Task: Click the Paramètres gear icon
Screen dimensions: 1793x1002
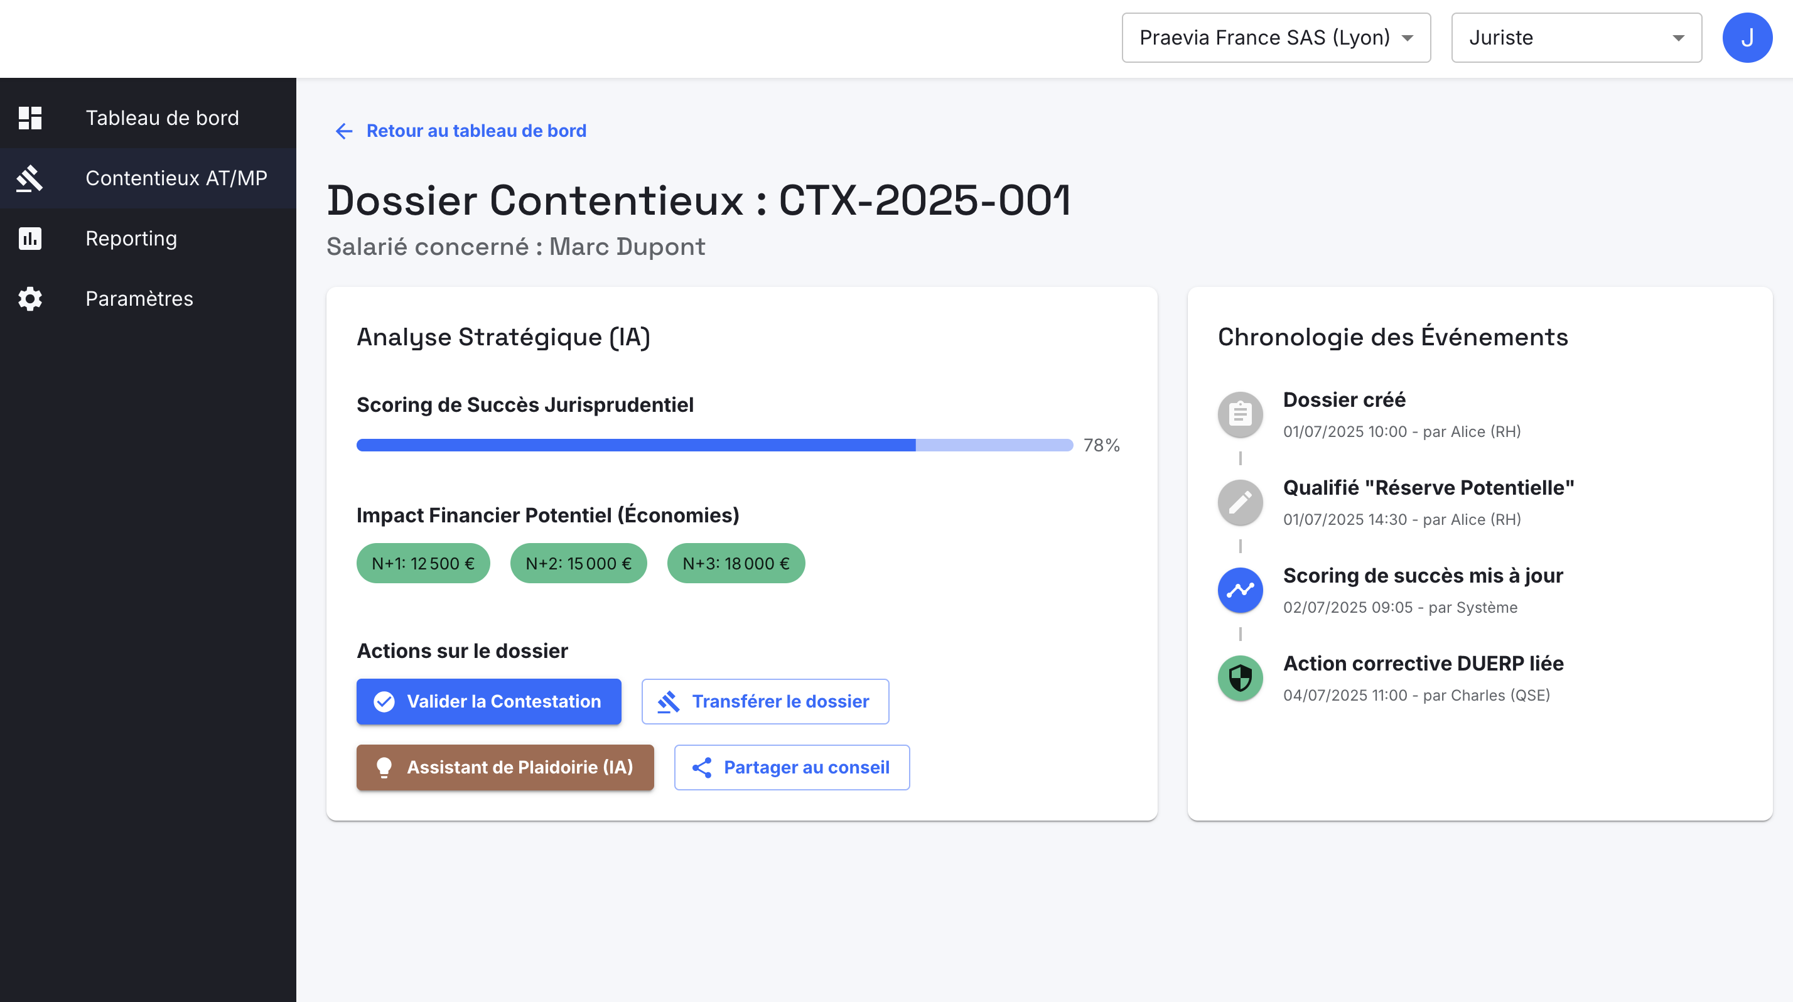Action: click(30, 298)
